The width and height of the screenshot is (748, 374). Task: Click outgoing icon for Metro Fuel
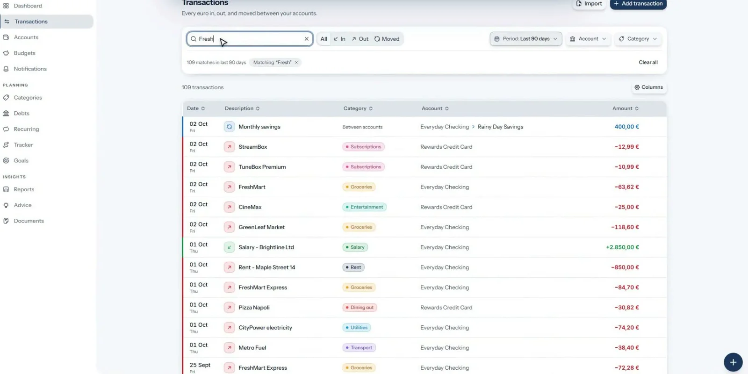point(229,348)
